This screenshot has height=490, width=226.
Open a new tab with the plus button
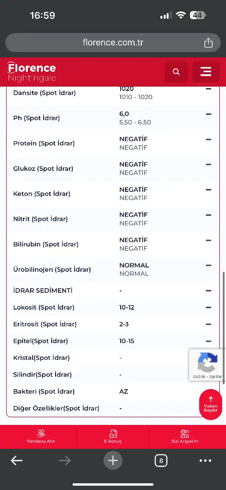pos(113,460)
